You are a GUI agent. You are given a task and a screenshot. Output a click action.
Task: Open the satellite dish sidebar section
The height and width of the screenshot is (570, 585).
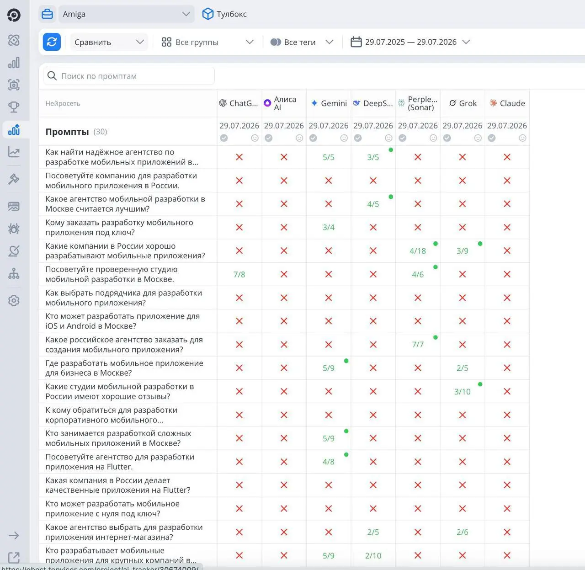(x=14, y=251)
